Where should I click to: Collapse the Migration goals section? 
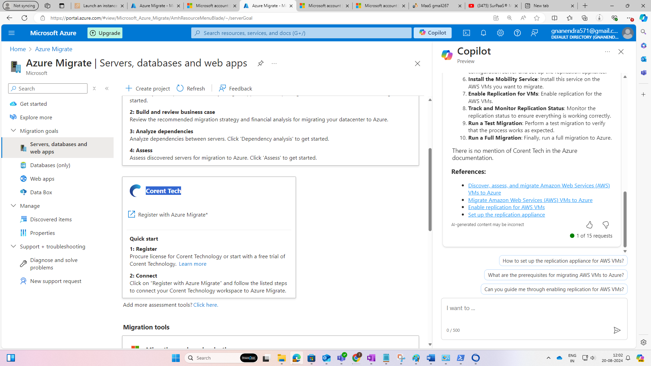[13, 130]
